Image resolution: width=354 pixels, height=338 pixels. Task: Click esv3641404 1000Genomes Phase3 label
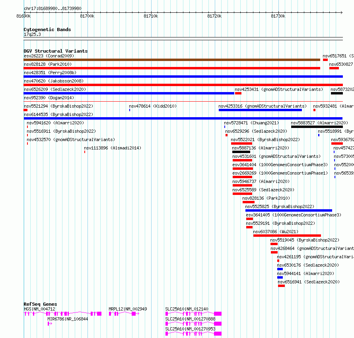click(280, 165)
